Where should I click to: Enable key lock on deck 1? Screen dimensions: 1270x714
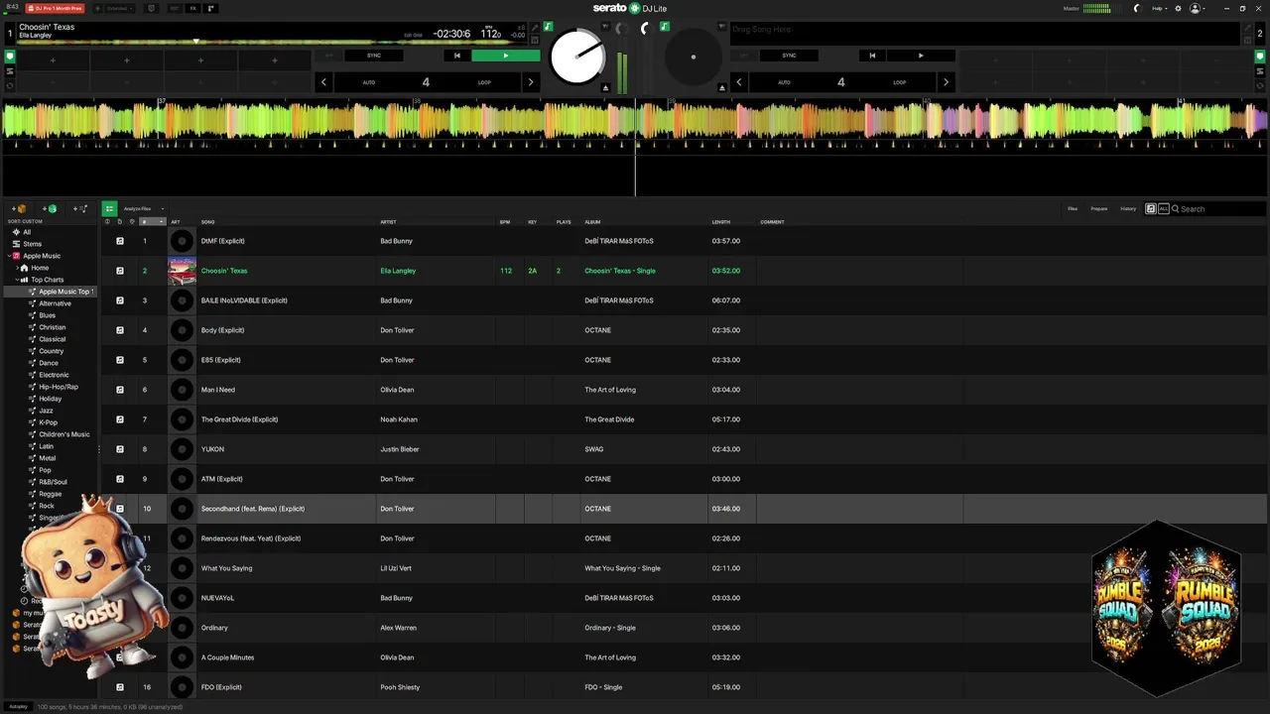coord(549,28)
